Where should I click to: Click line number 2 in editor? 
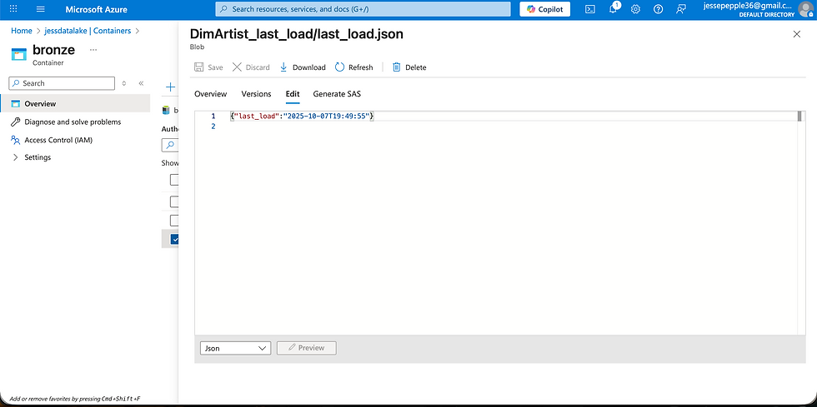(x=213, y=127)
